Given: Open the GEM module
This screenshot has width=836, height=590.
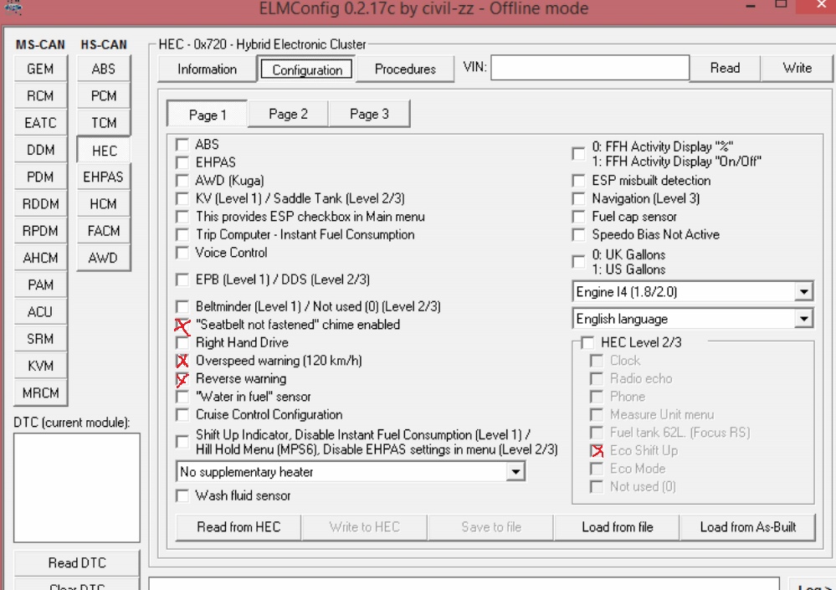Looking at the screenshot, I should point(40,70).
